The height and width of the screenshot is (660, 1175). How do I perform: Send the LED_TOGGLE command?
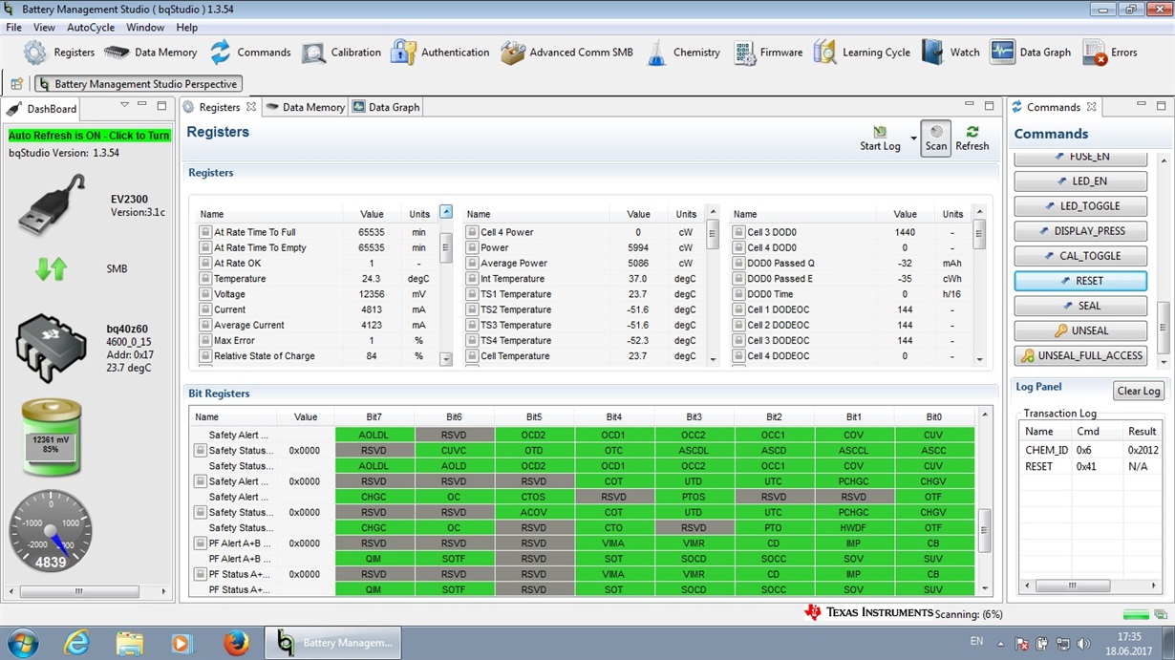click(x=1080, y=206)
